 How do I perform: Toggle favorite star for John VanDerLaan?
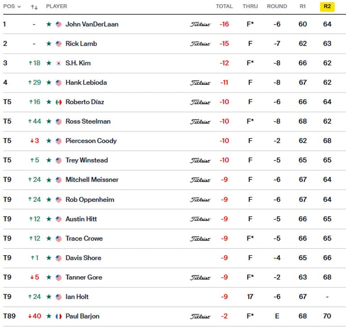point(49,24)
